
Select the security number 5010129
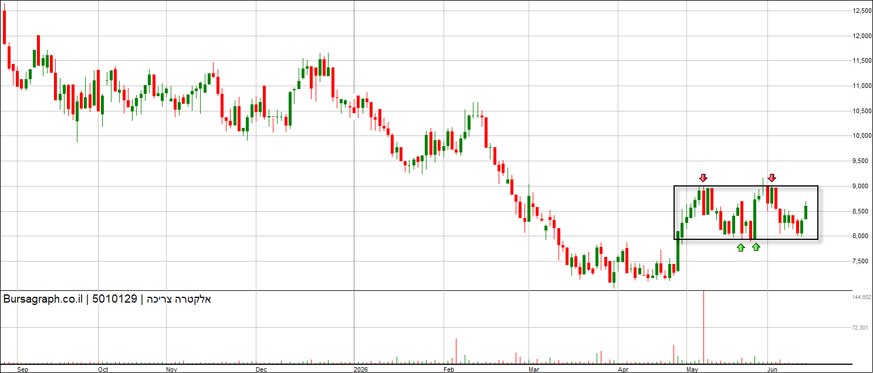115,299
